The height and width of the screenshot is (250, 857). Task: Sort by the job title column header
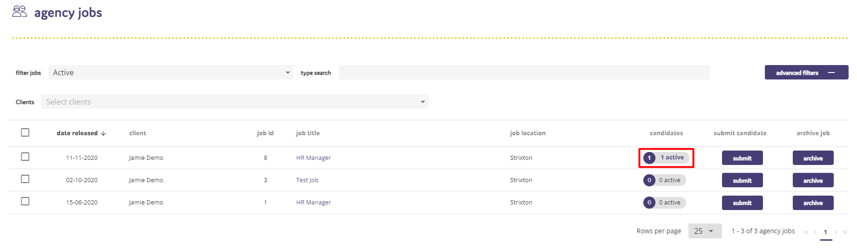[308, 133]
